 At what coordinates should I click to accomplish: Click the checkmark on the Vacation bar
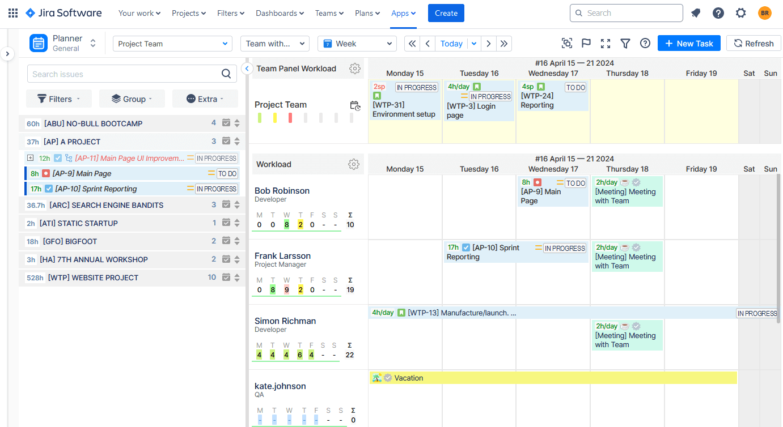388,378
